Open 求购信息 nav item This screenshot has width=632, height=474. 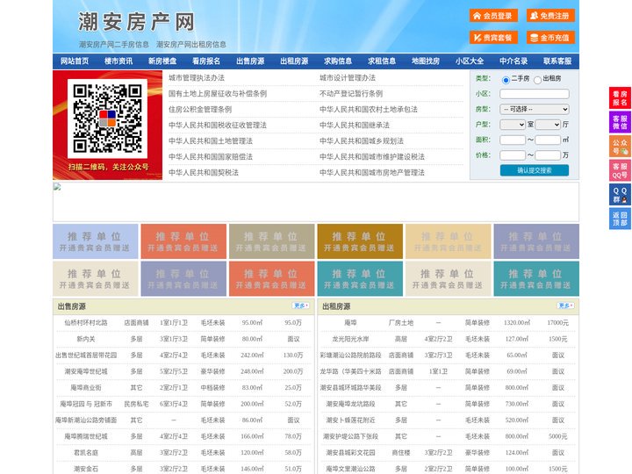coord(338,61)
